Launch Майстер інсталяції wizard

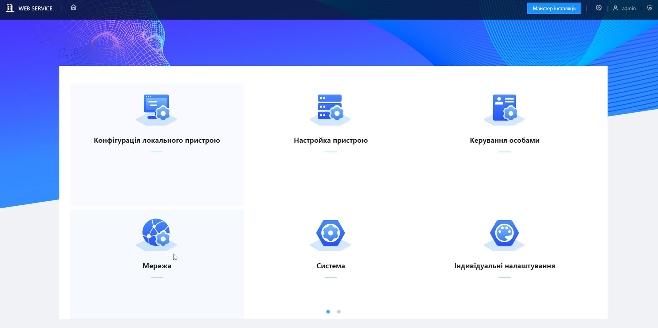click(554, 8)
